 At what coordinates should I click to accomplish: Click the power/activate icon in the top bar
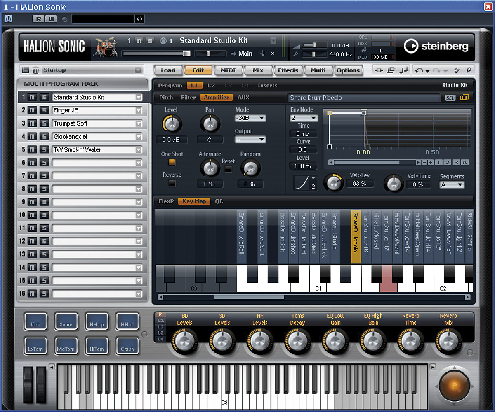coord(8,19)
